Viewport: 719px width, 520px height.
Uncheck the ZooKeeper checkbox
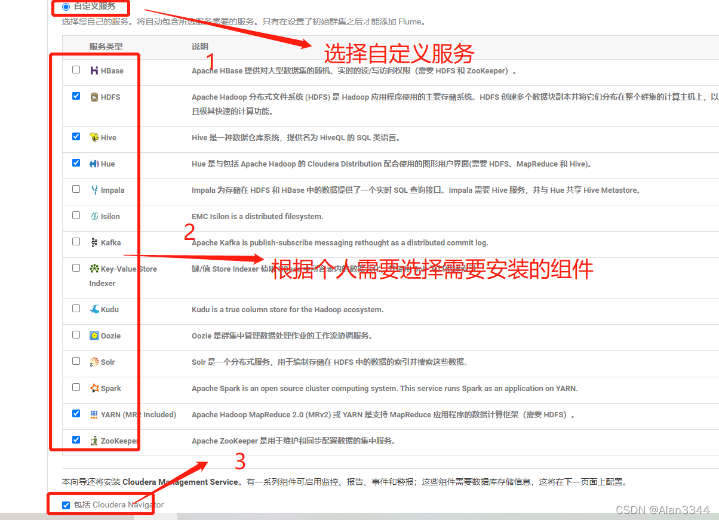[76, 439]
